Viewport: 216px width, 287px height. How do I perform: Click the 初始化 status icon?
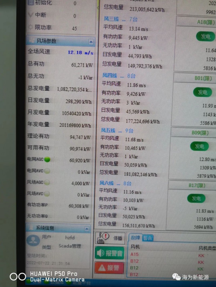(31, 3)
